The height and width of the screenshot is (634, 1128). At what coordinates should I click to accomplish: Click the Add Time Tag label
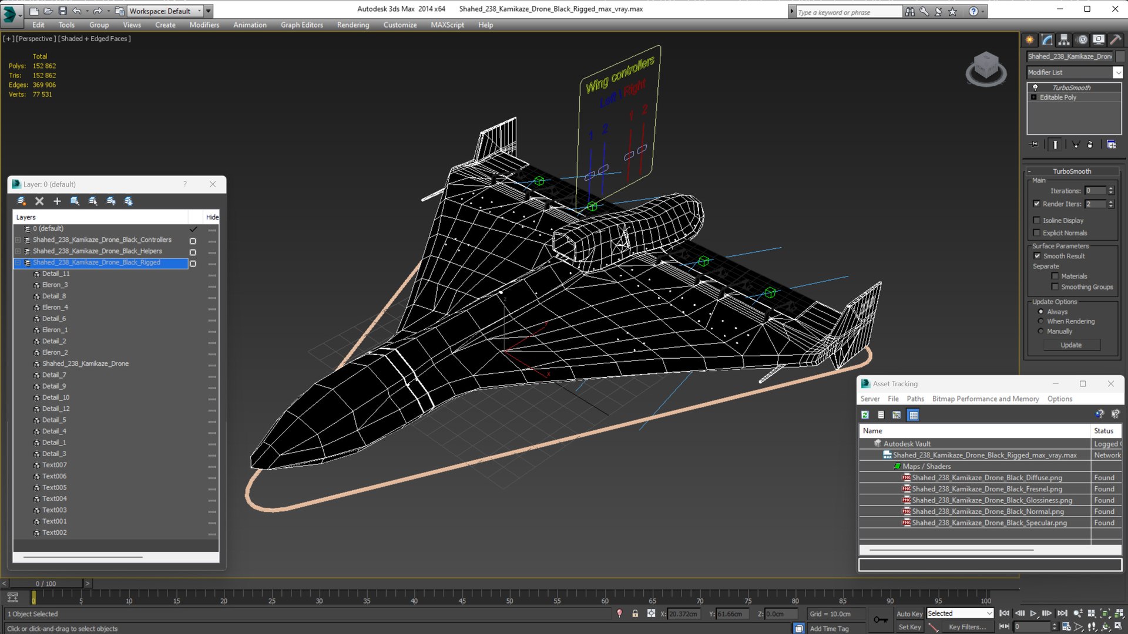829,629
